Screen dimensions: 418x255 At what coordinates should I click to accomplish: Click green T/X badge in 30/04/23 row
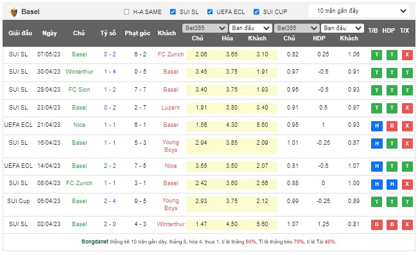pos(407,72)
